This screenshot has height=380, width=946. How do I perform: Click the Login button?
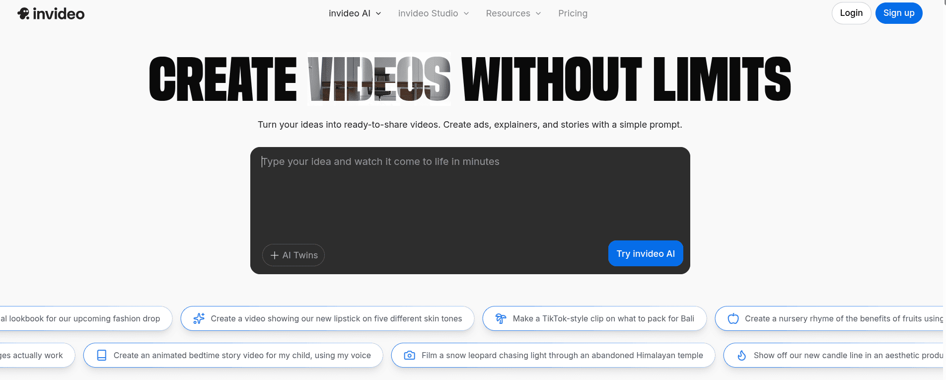click(851, 13)
